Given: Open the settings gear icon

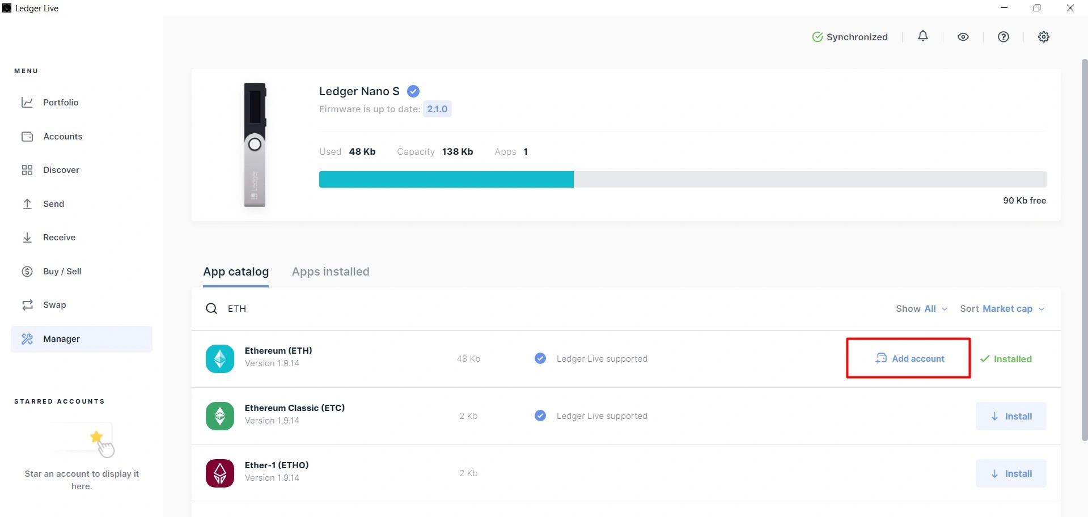Looking at the screenshot, I should (1044, 37).
